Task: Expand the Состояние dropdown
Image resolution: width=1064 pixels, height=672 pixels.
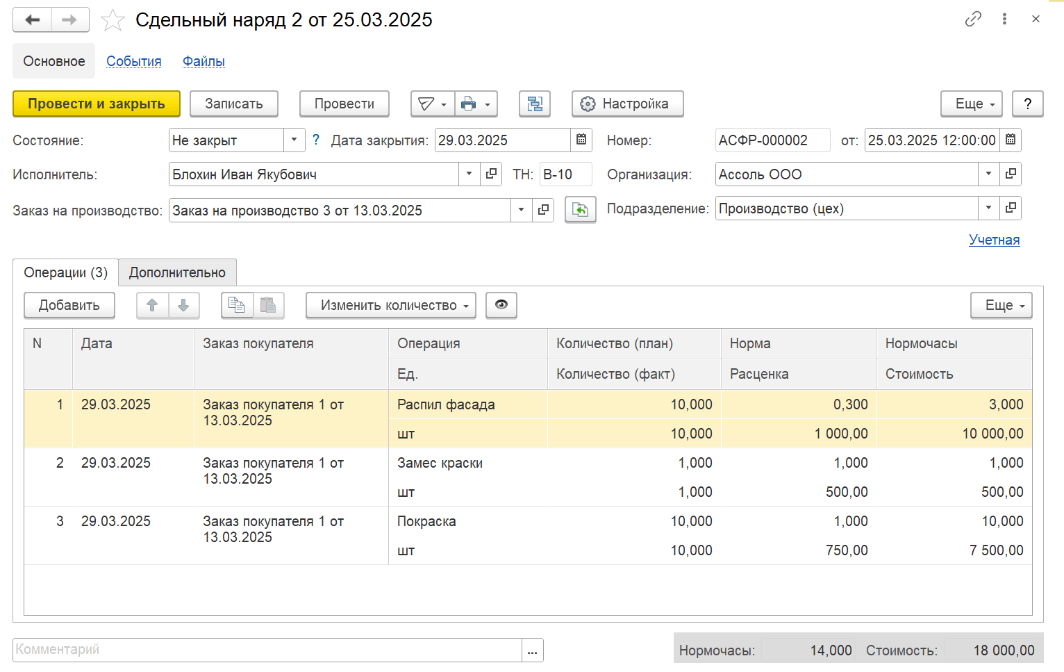Action: click(x=294, y=140)
